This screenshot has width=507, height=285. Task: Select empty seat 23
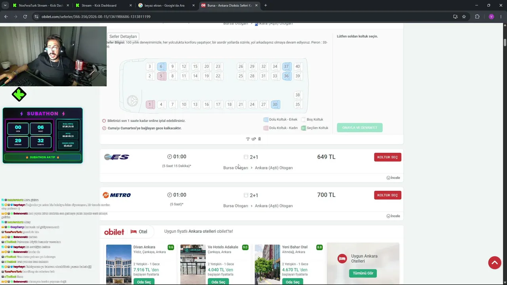(218, 66)
